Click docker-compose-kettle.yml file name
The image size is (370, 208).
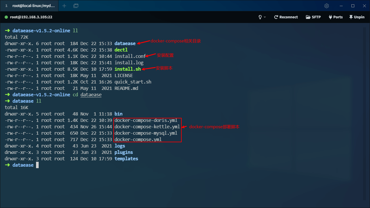coord(147,127)
